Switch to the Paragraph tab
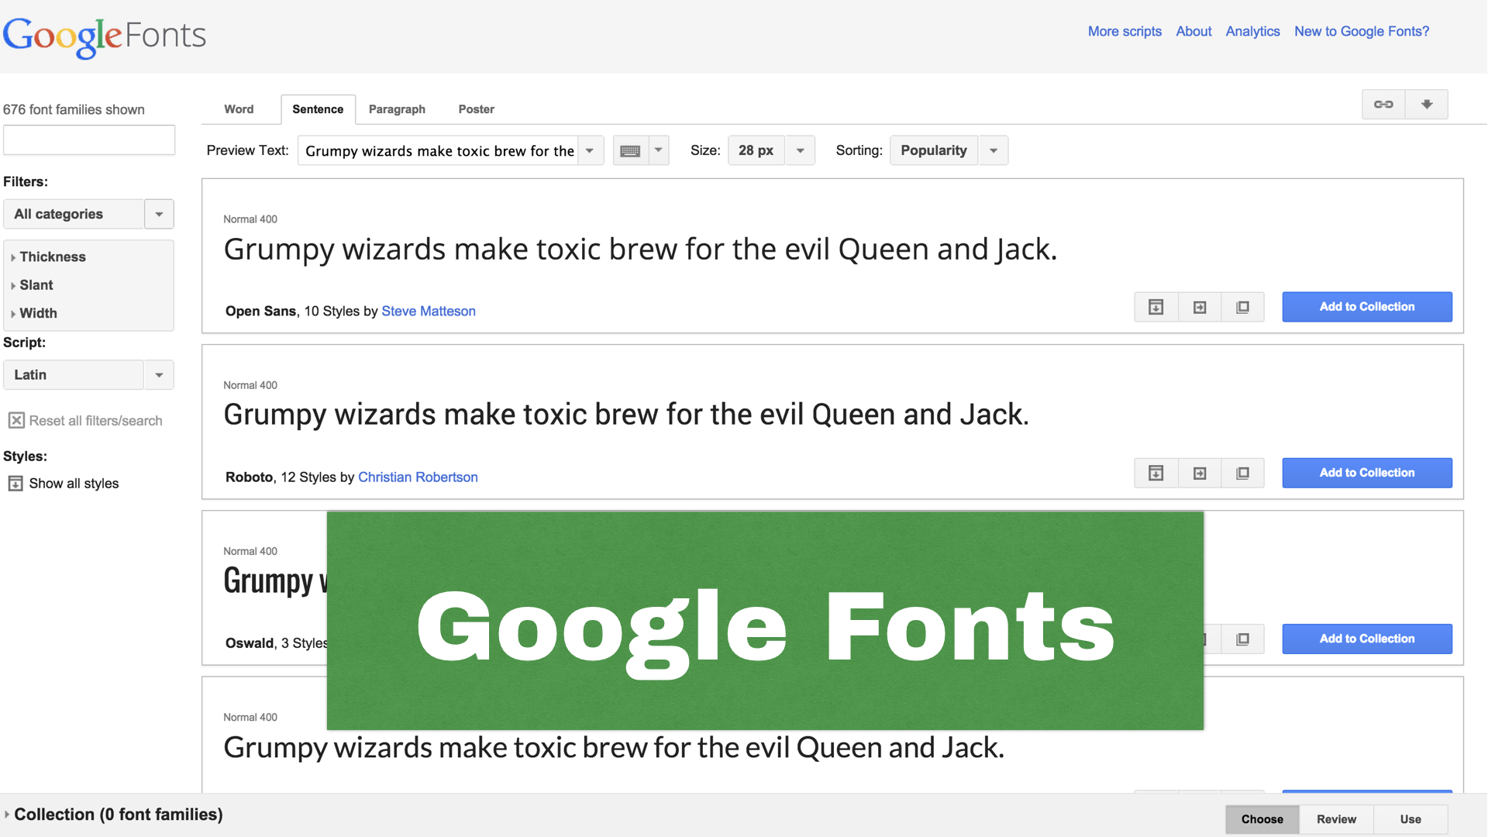Image resolution: width=1488 pixels, height=837 pixels. click(397, 109)
